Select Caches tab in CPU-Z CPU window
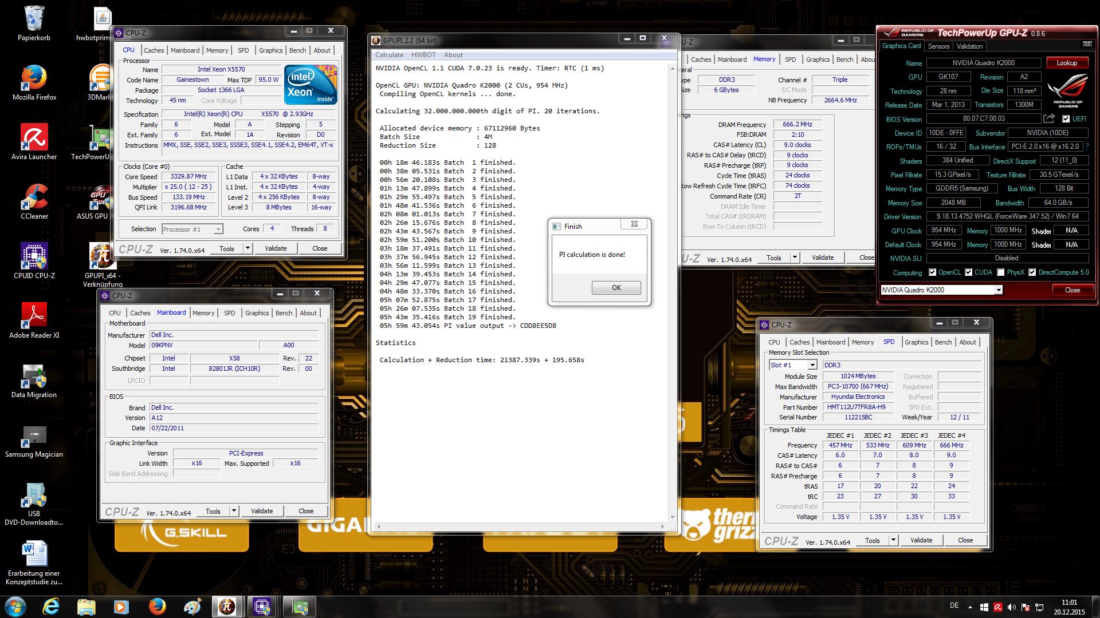The height and width of the screenshot is (618, 1100). click(x=154, y=50)
